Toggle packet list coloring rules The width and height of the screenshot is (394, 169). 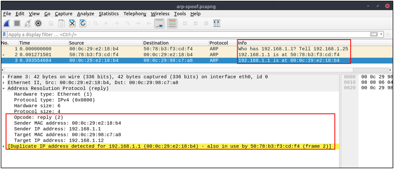[x=172, y=24]
